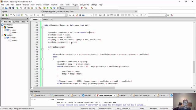
Task: Click the Zoom in magnifier icon
Action: click(x=134, y=15)
